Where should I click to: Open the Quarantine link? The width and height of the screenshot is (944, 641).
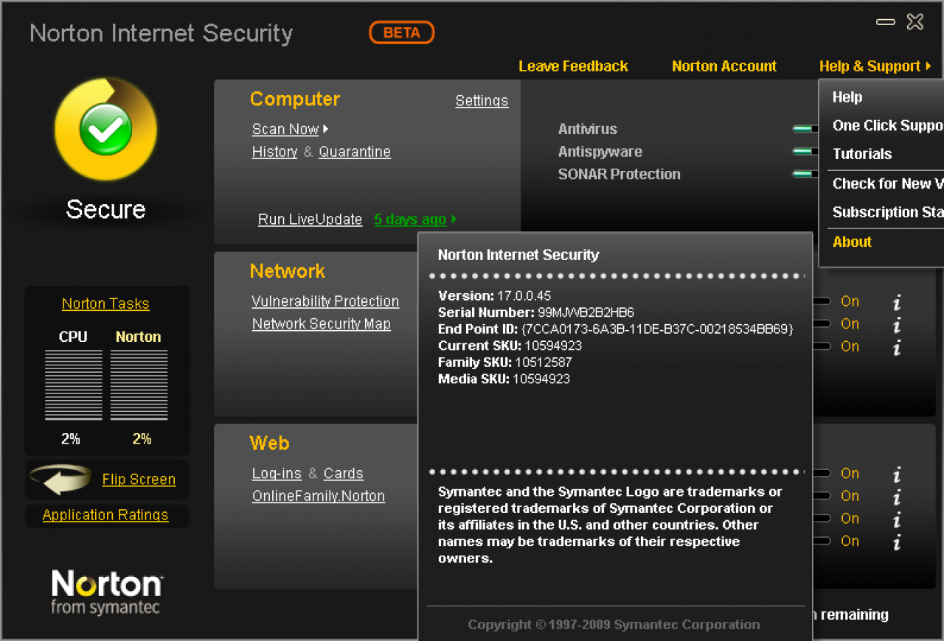[x=355, y=152]
